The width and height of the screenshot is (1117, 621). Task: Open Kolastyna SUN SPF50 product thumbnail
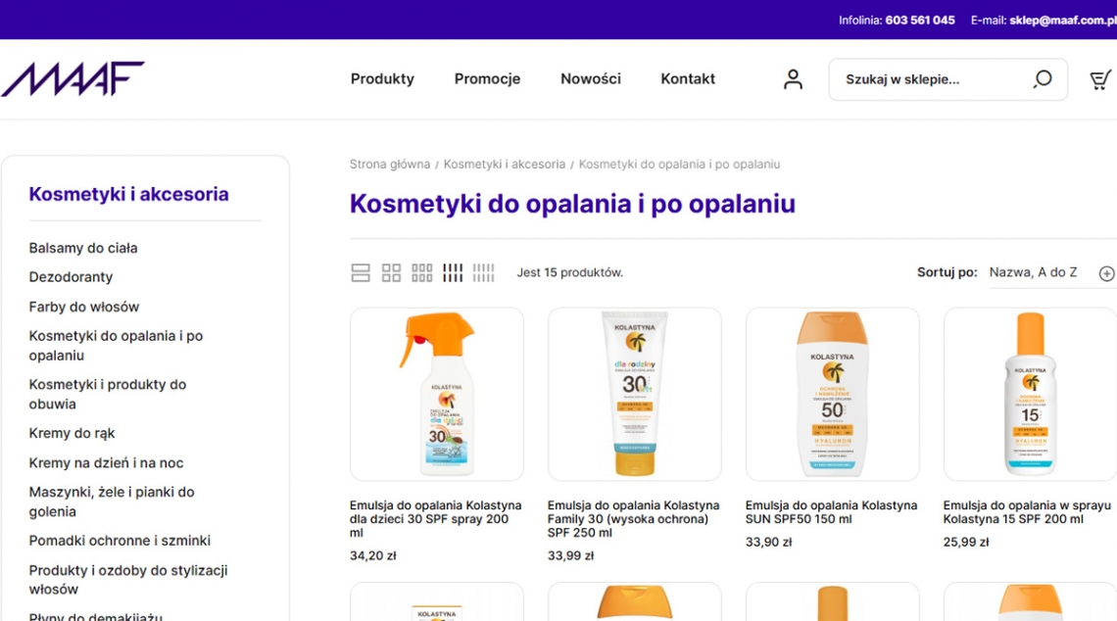tap(832, 394)
